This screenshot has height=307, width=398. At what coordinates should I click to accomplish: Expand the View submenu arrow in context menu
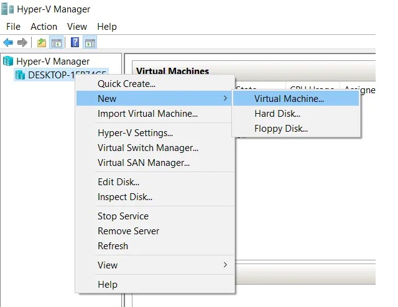[225, 265]
